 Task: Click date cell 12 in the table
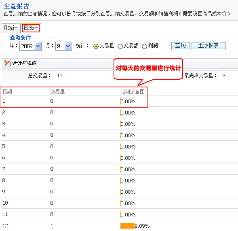(x=5, y=226)
